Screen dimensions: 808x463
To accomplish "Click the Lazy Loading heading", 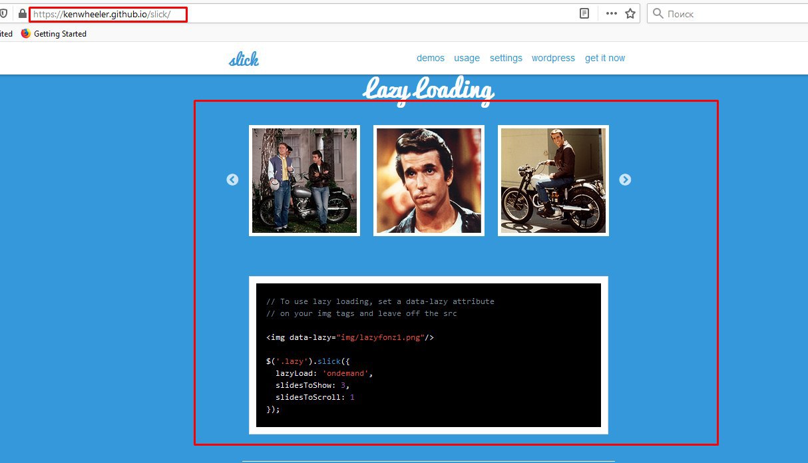I will tap(429, 90).
